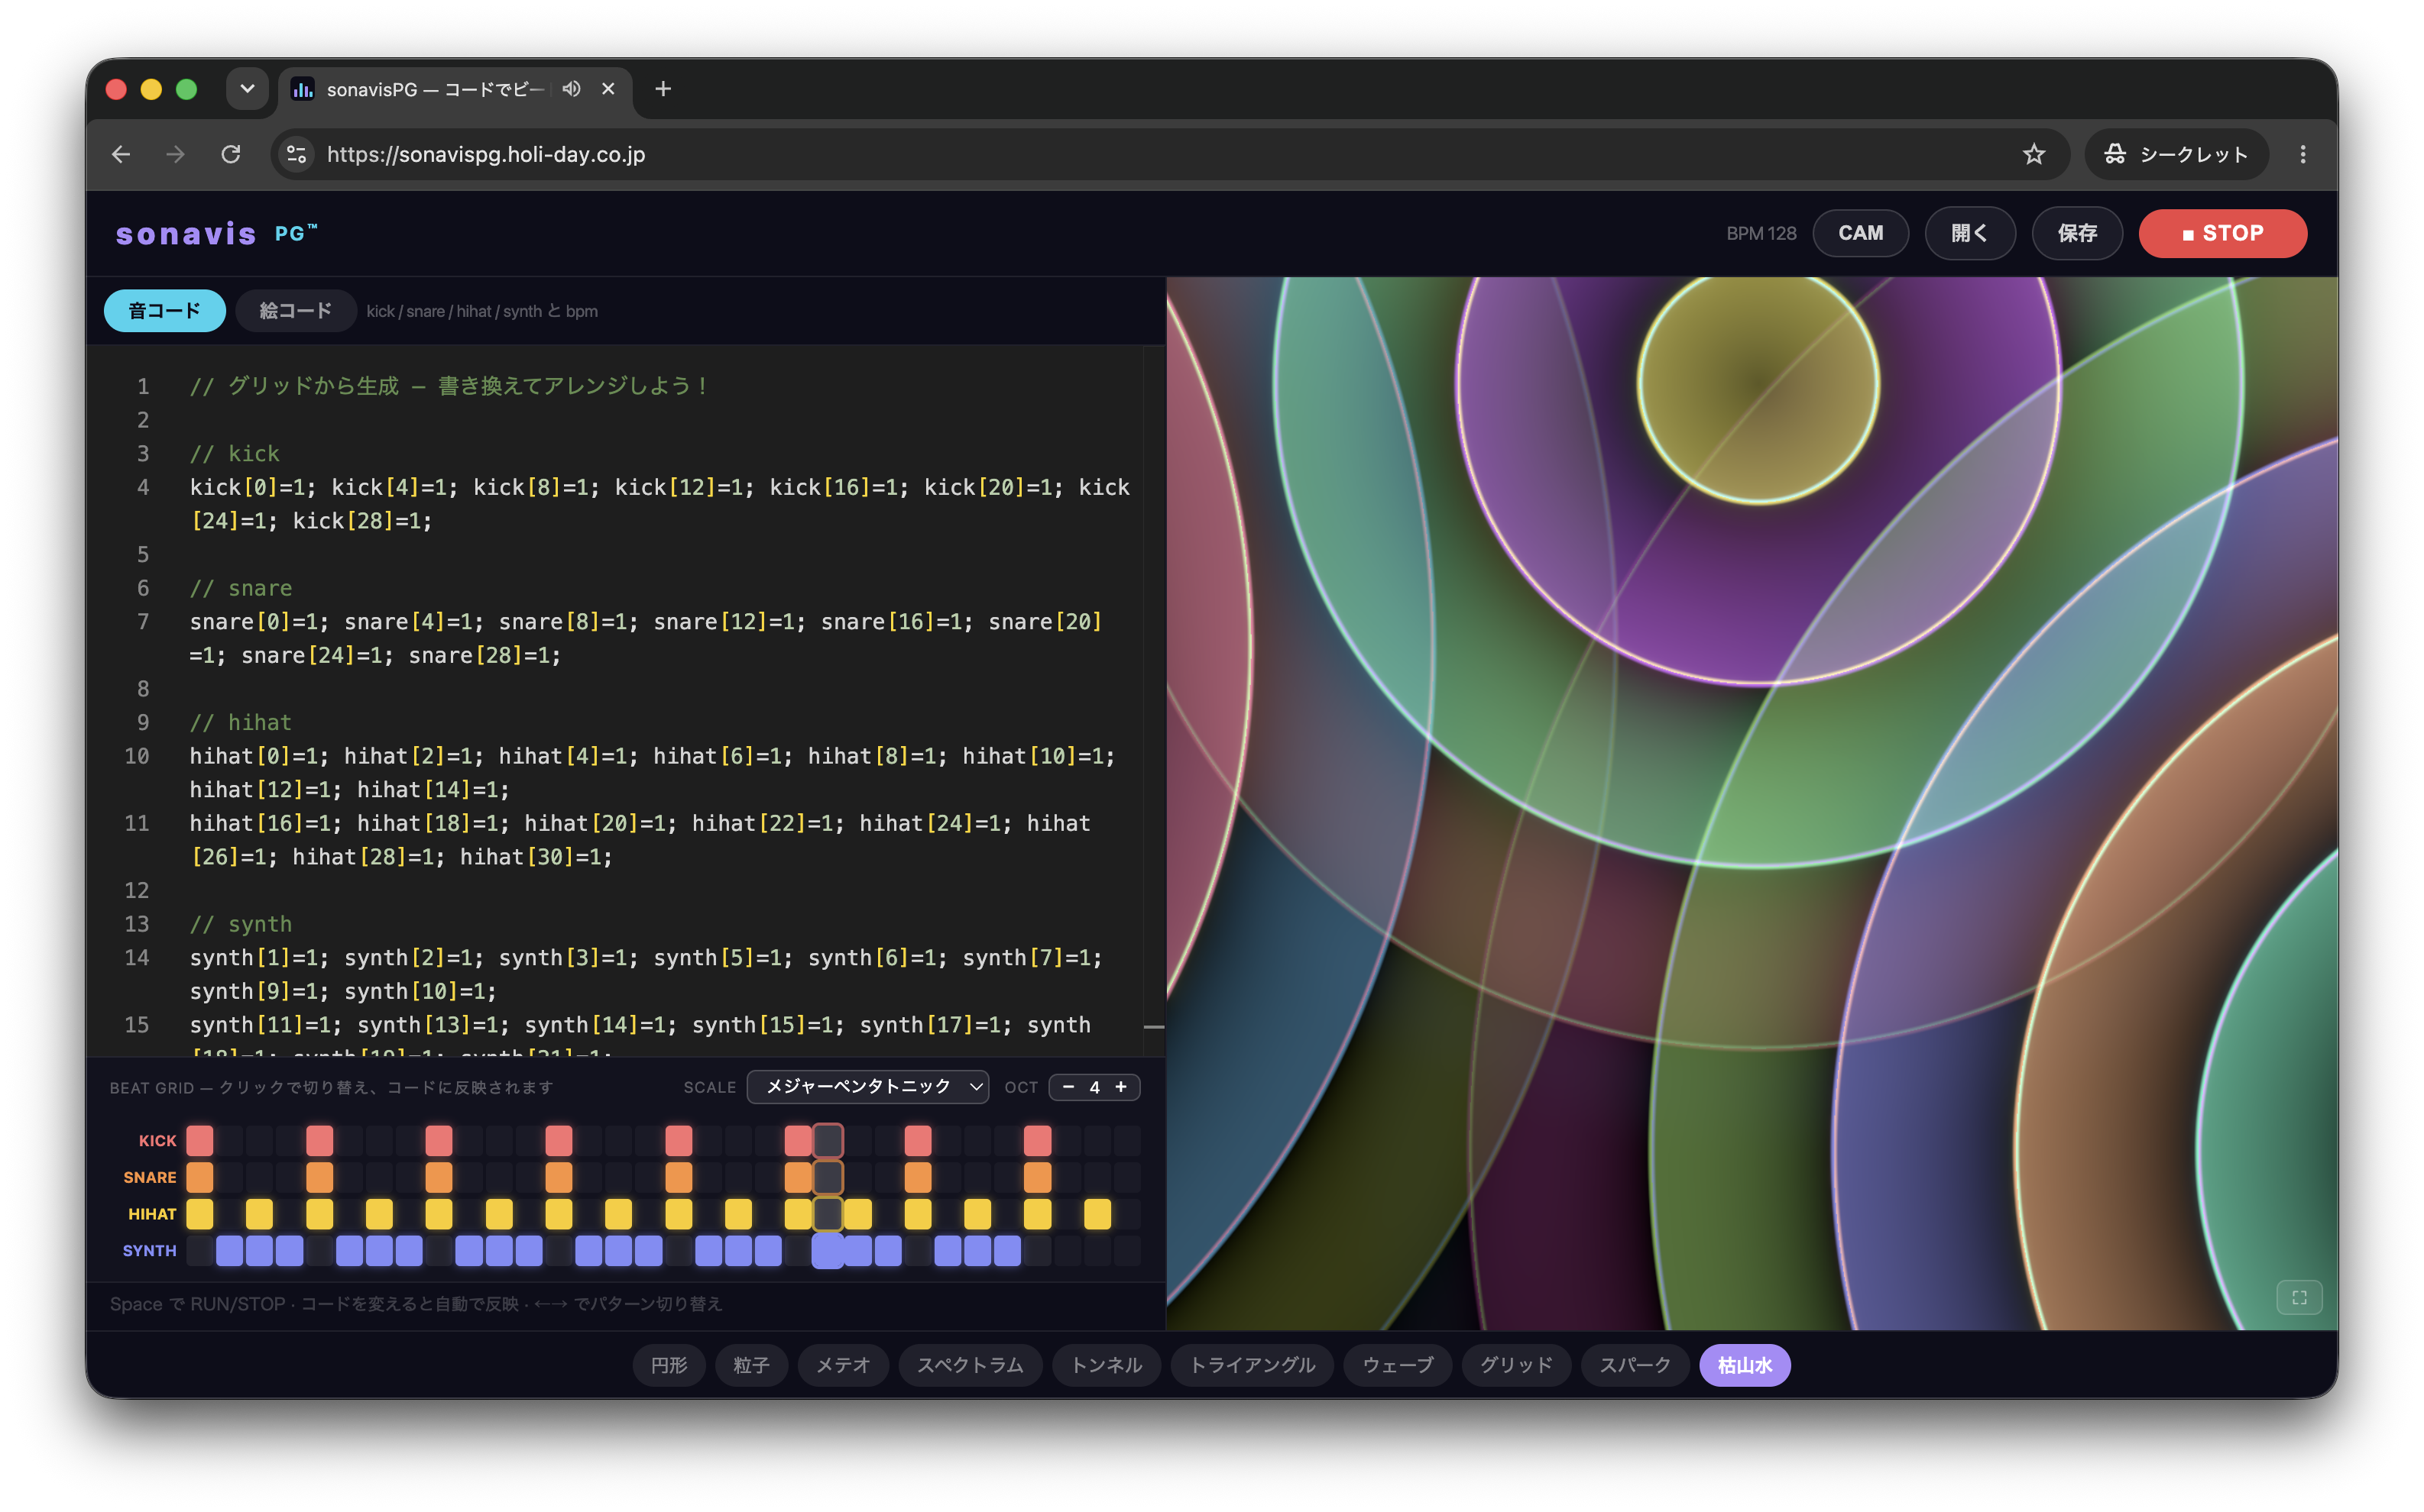Open the tab search chevron dropdown
This screenshot has height=1512, width=2424.
coord(247,89)
